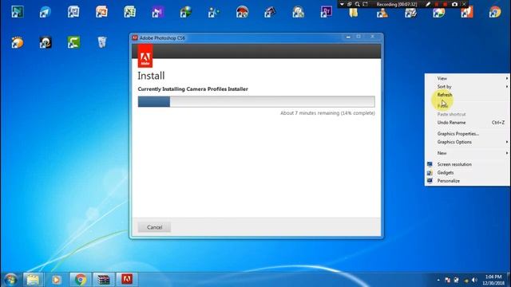The height and width of the screenshot is (287, 511).
Task: Open the Windows Start menu
Action: [x=11, y=279]
